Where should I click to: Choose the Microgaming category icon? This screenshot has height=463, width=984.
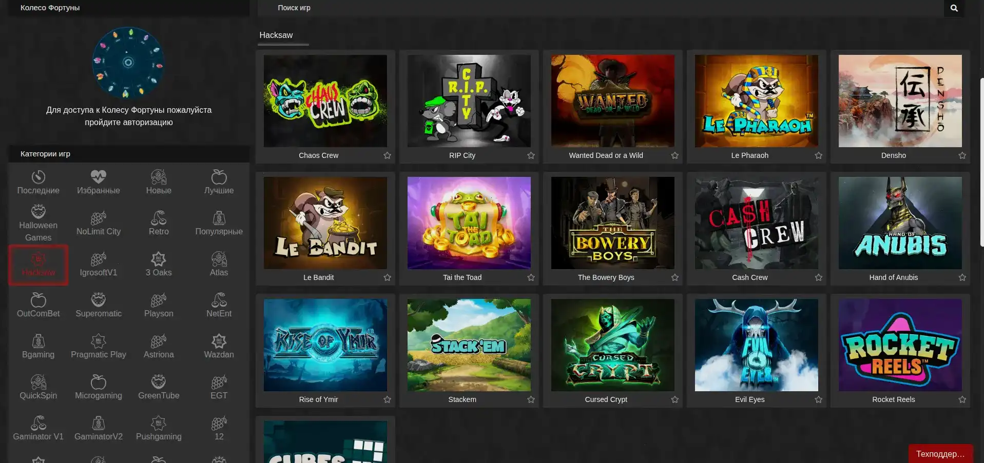point(98,383)
